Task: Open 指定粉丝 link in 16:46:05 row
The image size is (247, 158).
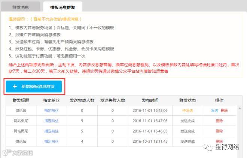Action: click(52, 131)
